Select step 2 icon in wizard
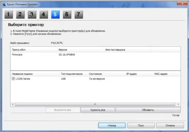The image size is (189, 132). 20,15
